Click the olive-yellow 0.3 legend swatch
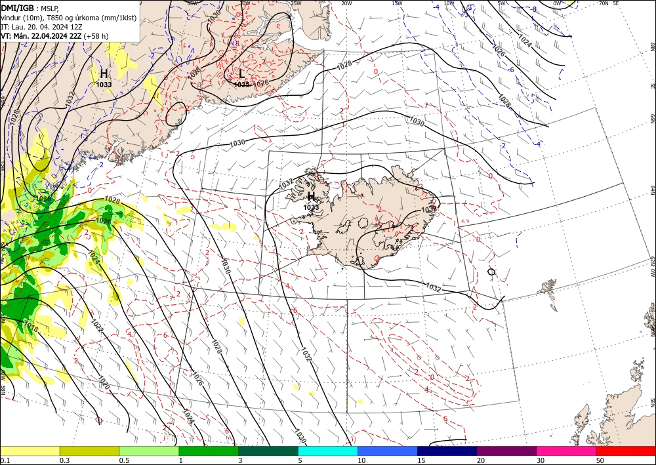The height and width of the screenshot is (465, 656). coord(89,451)
